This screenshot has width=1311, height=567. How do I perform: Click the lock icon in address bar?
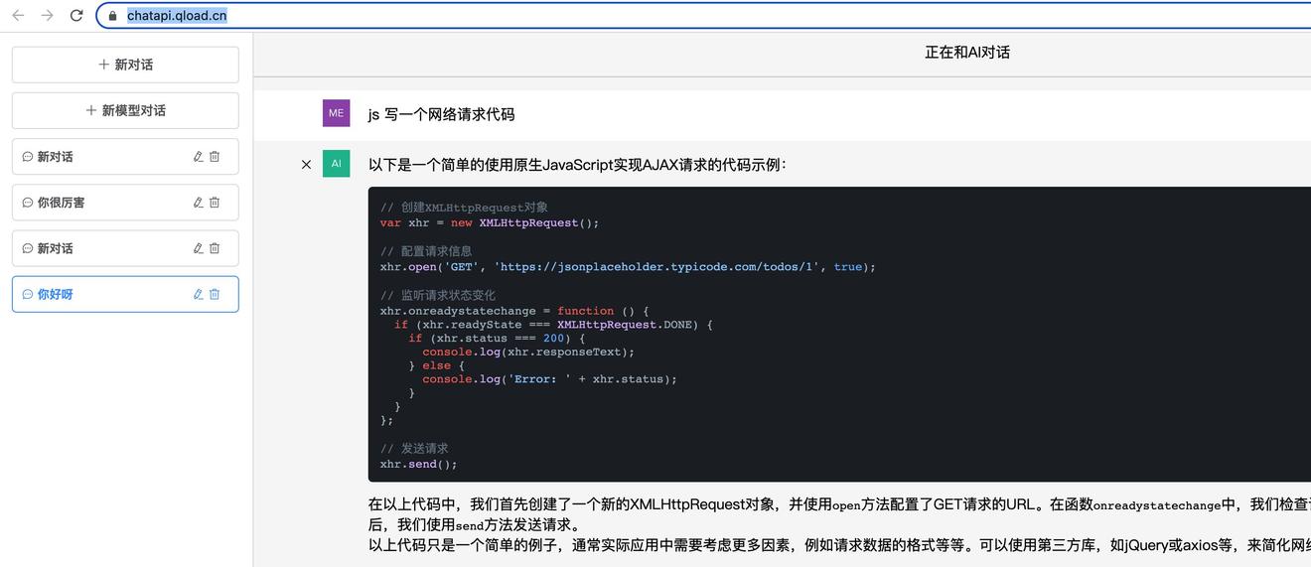pos(112,16)
